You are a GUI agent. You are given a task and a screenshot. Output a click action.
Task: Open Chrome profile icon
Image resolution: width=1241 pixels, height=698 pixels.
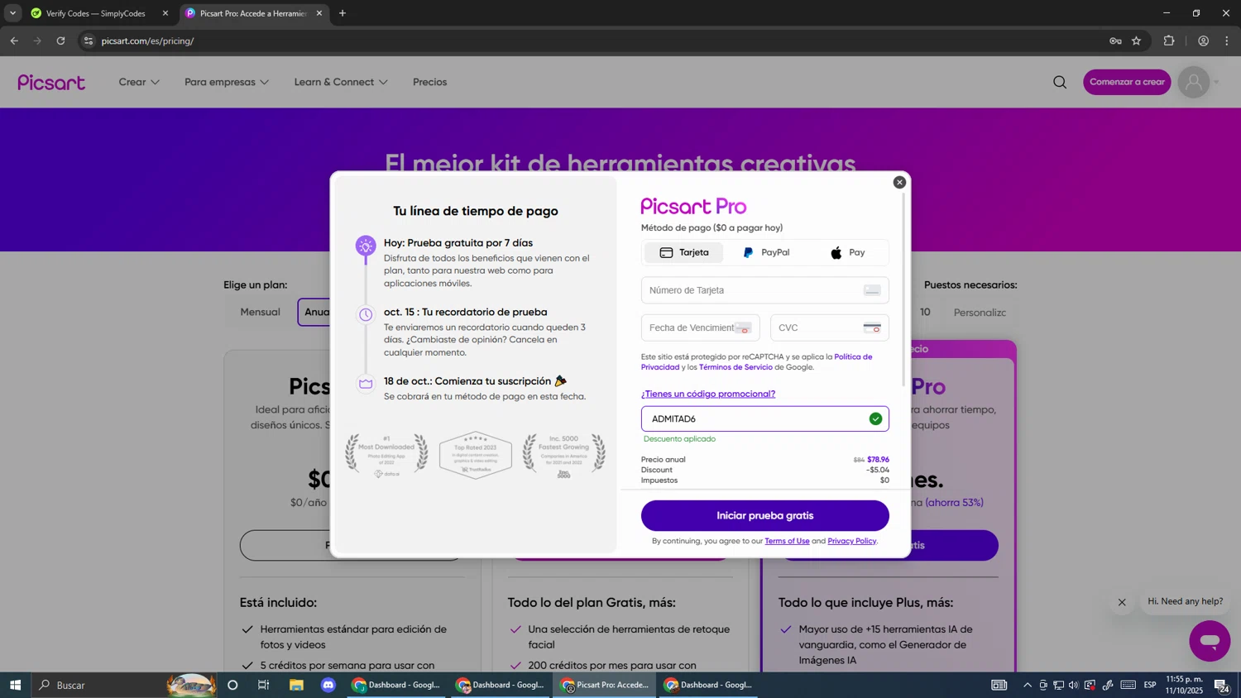[1203, 41]
